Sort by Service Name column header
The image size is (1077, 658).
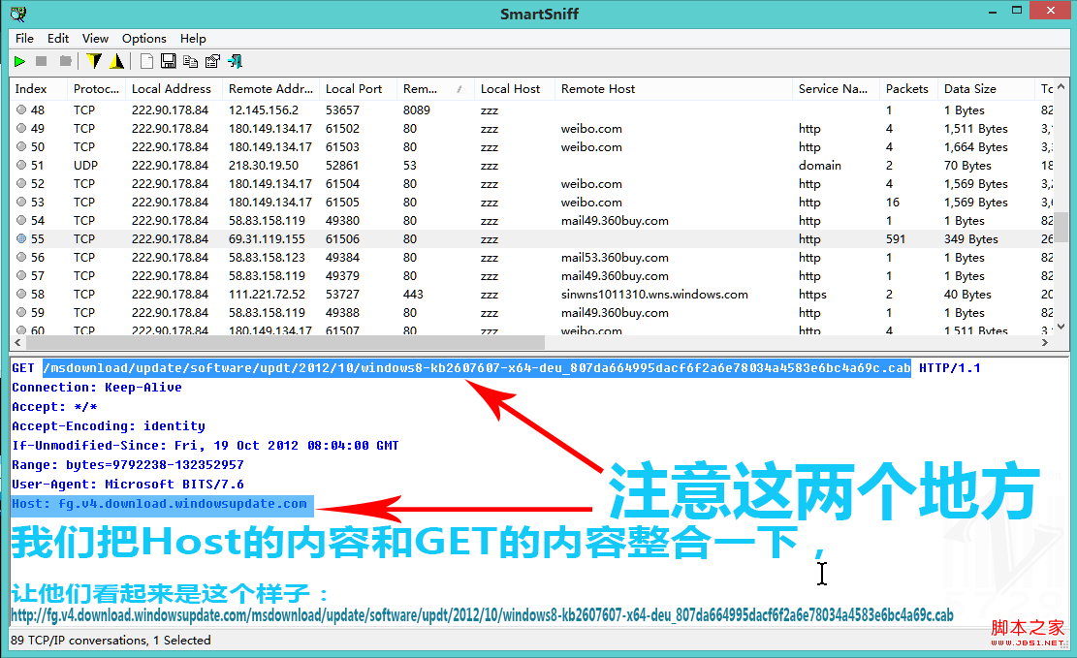(x=836, y=88)
